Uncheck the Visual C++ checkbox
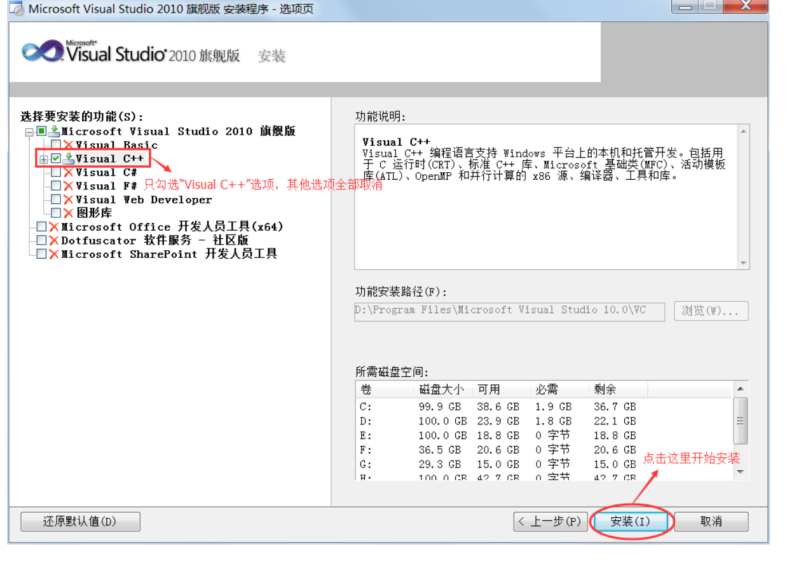The image size is (787, 561). [x=56, y=158]
